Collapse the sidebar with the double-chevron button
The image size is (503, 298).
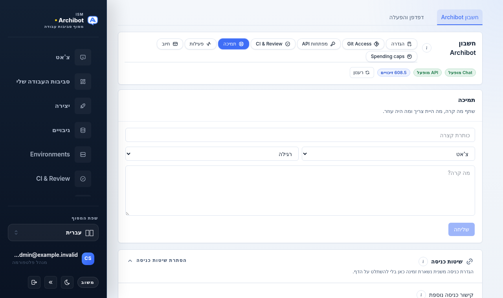[x=51, y=282]
